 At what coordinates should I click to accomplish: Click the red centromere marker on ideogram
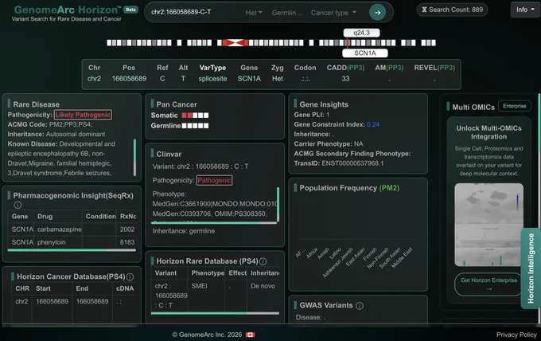235,43
